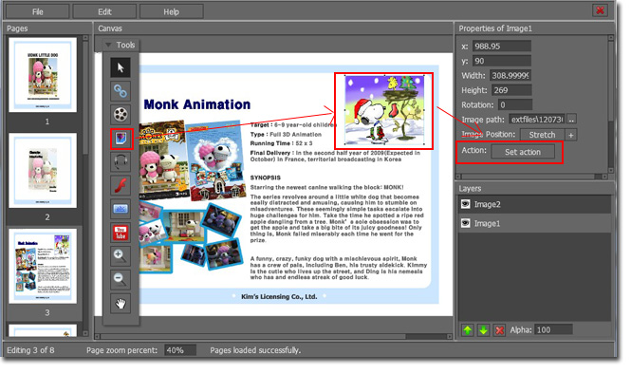Click the Alpha value field
Screen dimensions: 631x374
click(x=554, y=330)
